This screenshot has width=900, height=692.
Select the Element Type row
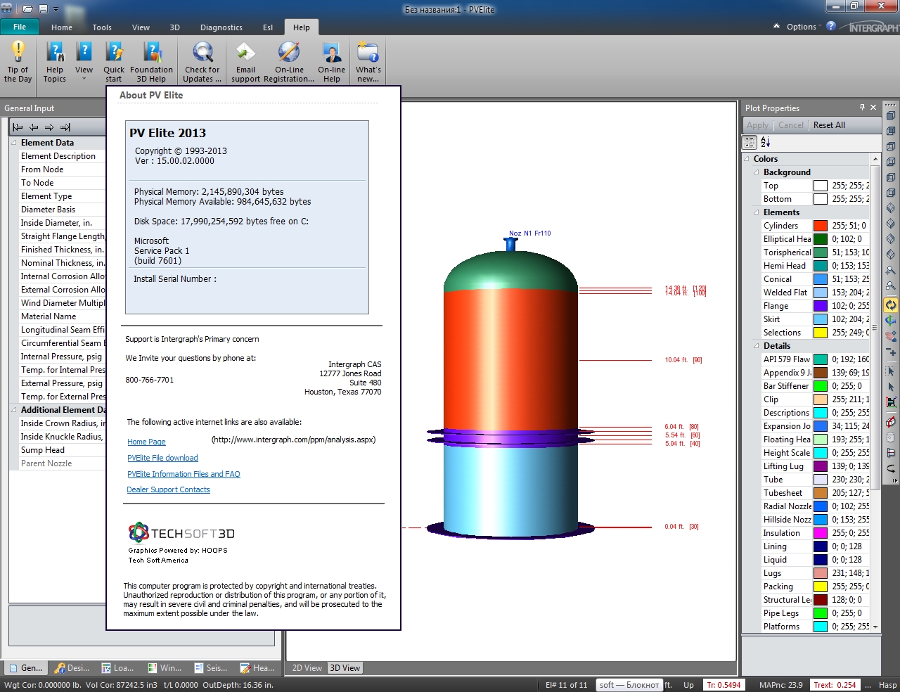coord(63,196)
